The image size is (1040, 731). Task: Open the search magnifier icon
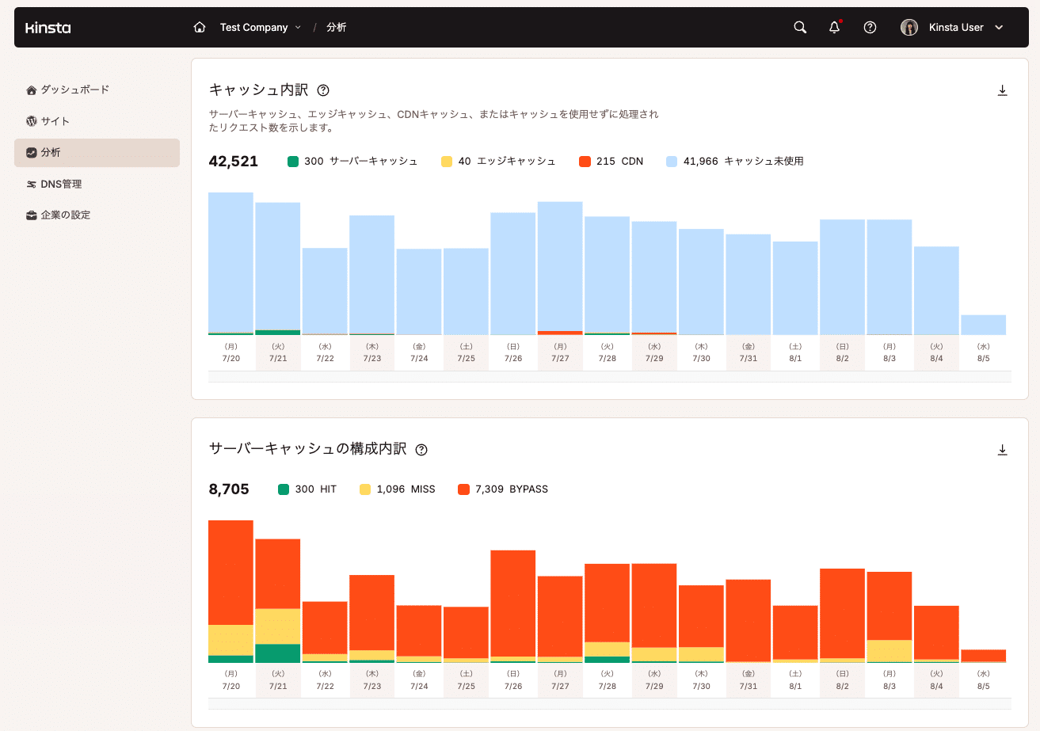[800, 27]
